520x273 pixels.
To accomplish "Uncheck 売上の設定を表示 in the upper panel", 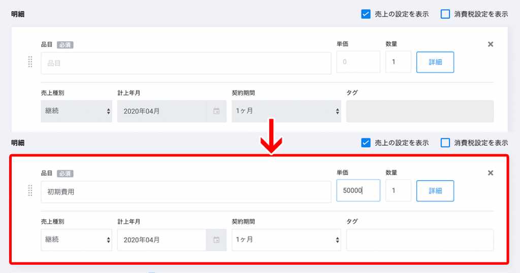I will click(366, 14).
